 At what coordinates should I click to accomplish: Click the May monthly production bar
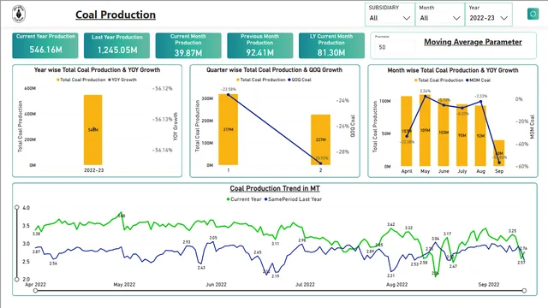pos(425,130)
